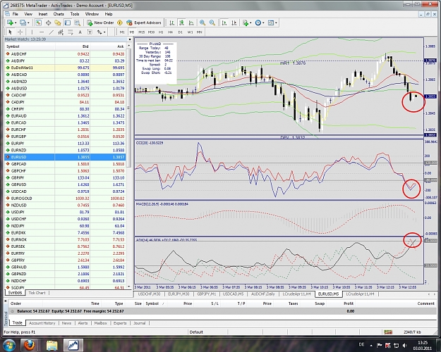Select the Horizontal Line drawing tool

[x=42, y=32]
